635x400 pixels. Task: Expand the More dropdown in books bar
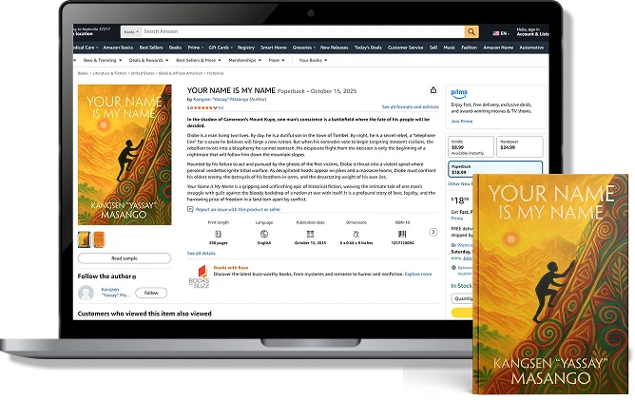click(277, 60)
